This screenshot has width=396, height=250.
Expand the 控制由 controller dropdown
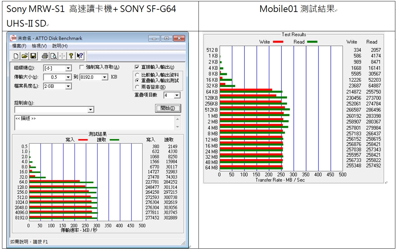(x=91, y=110)
